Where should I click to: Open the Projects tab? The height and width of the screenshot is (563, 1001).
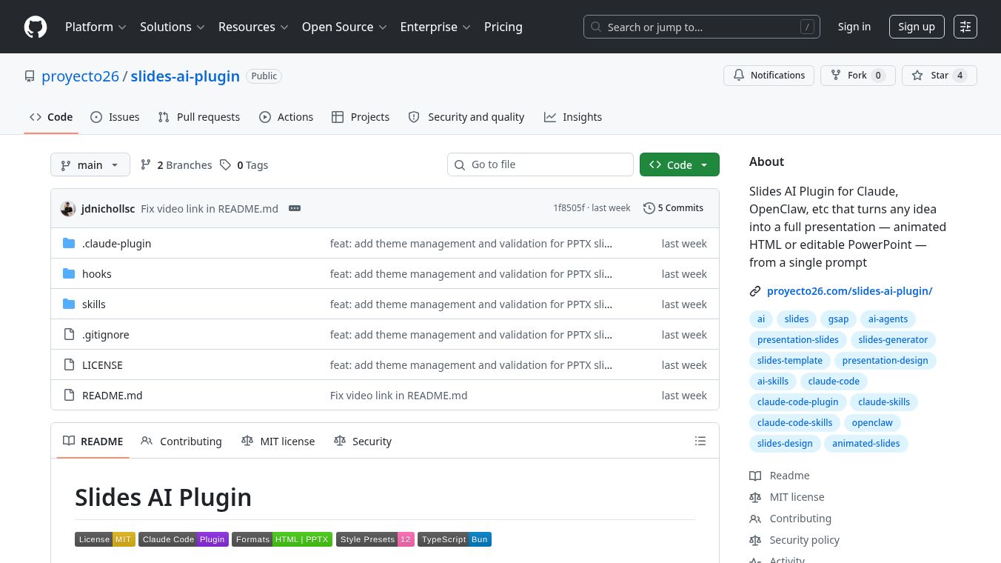coord(361,117)
